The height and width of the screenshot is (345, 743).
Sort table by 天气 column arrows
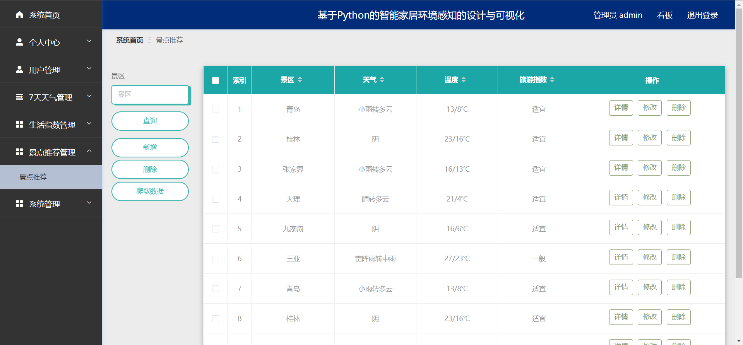(382, 80)
